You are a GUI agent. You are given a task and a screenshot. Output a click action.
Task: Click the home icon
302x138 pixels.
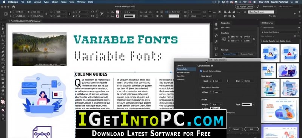(x=14, y=6)
